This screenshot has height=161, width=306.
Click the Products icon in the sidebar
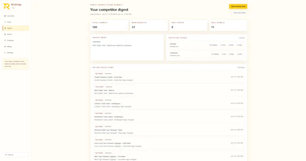(5, 40)
